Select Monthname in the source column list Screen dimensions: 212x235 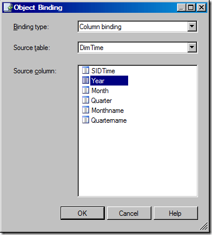point(108,111)
